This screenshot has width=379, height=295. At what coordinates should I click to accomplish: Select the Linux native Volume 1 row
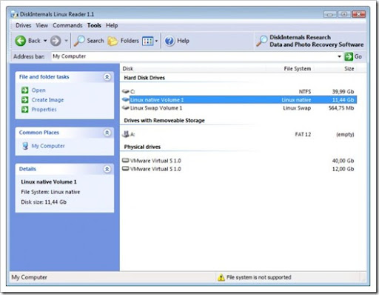click(239, 100)
